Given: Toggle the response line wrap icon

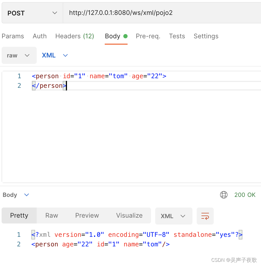Looking at the screenshot, I should pos(205,216).
